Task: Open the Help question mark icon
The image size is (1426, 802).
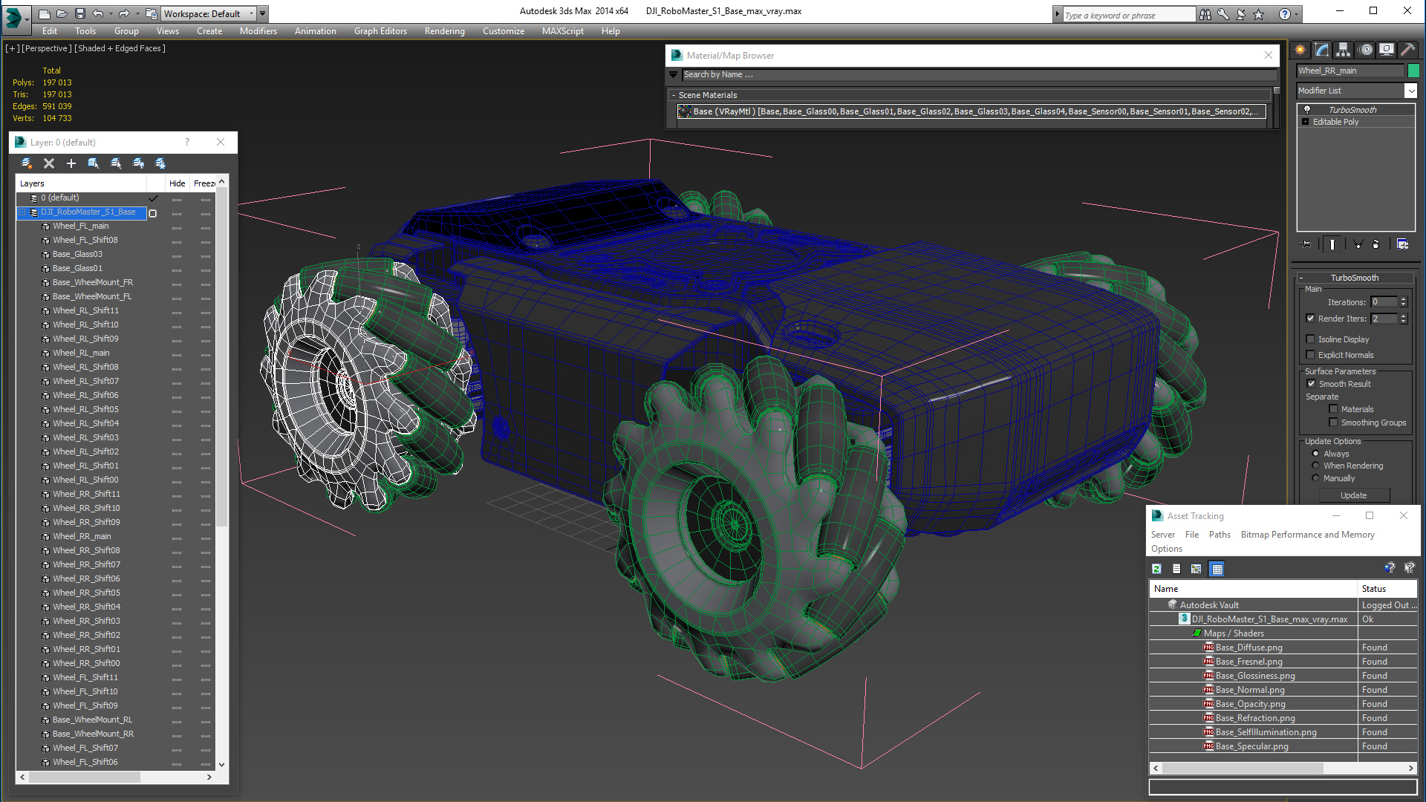Action: coord(1285,14)
